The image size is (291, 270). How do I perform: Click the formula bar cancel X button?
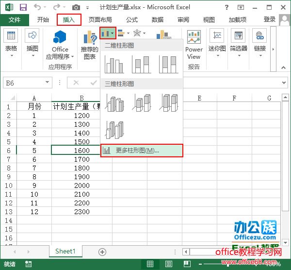pyautogui.click(x=76, y=83)
